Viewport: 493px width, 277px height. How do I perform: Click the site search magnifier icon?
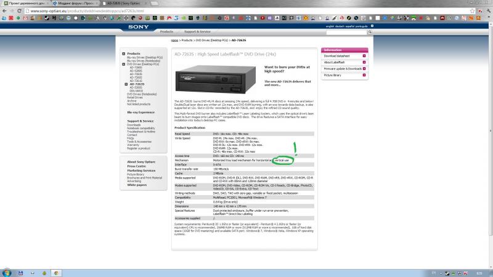pyautogui.click(x=370, y=32)
